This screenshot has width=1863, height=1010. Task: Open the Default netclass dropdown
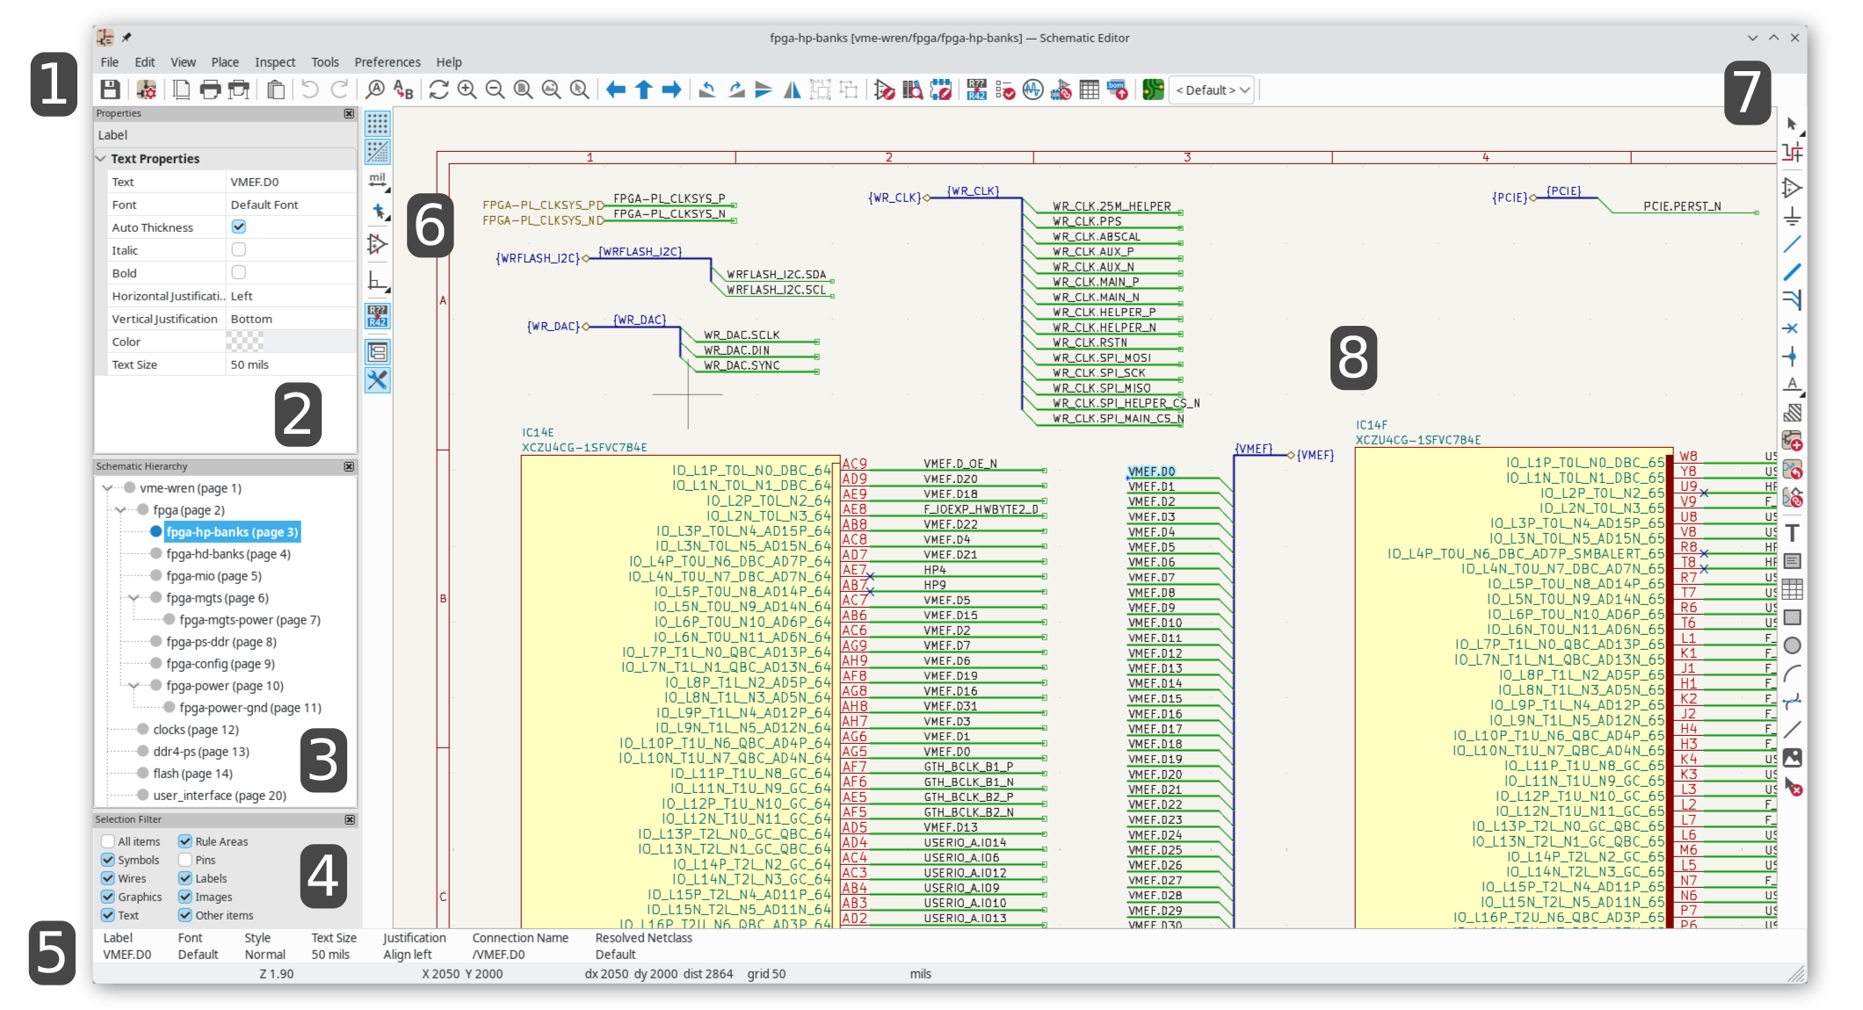[x=1211, y=90]
